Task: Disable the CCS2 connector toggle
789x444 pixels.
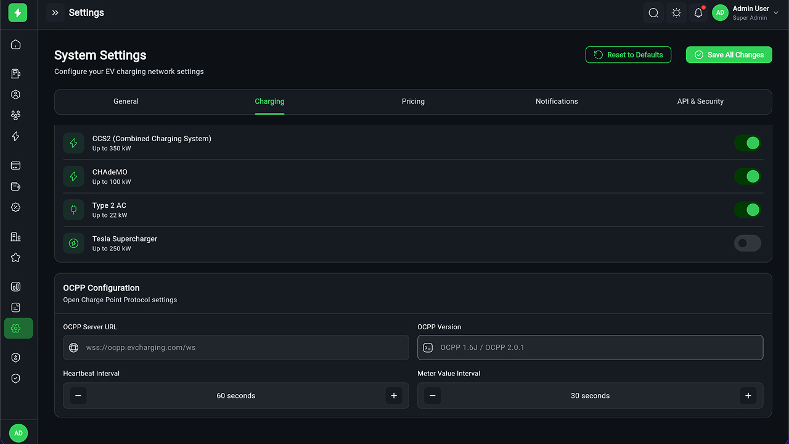Action: [747, 143]
